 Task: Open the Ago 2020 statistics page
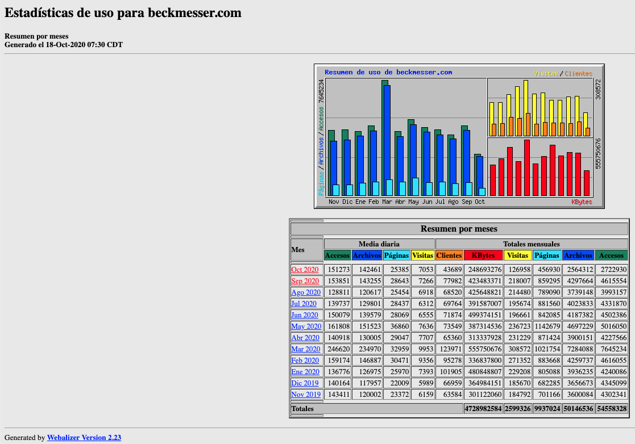point(305,292)
